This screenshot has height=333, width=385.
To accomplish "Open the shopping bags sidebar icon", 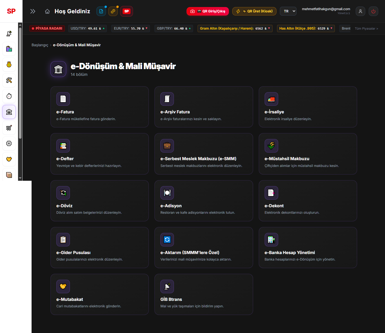I will pyautogui.click(x=9, y=49).
